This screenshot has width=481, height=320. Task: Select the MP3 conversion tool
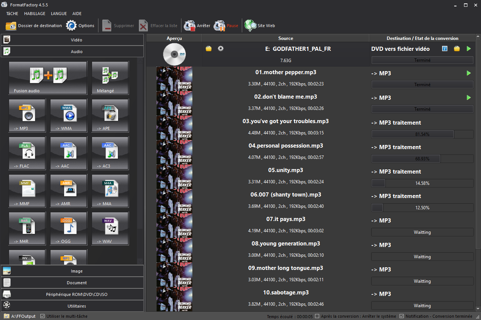pos(27,116)
